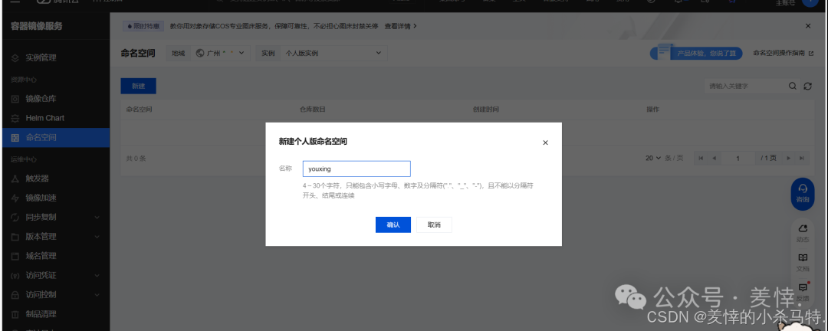Click the magnifier search icon

792,86
